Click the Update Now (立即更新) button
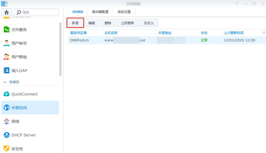The width and height of the screenshot is (266, 153). tap(128, 23)
